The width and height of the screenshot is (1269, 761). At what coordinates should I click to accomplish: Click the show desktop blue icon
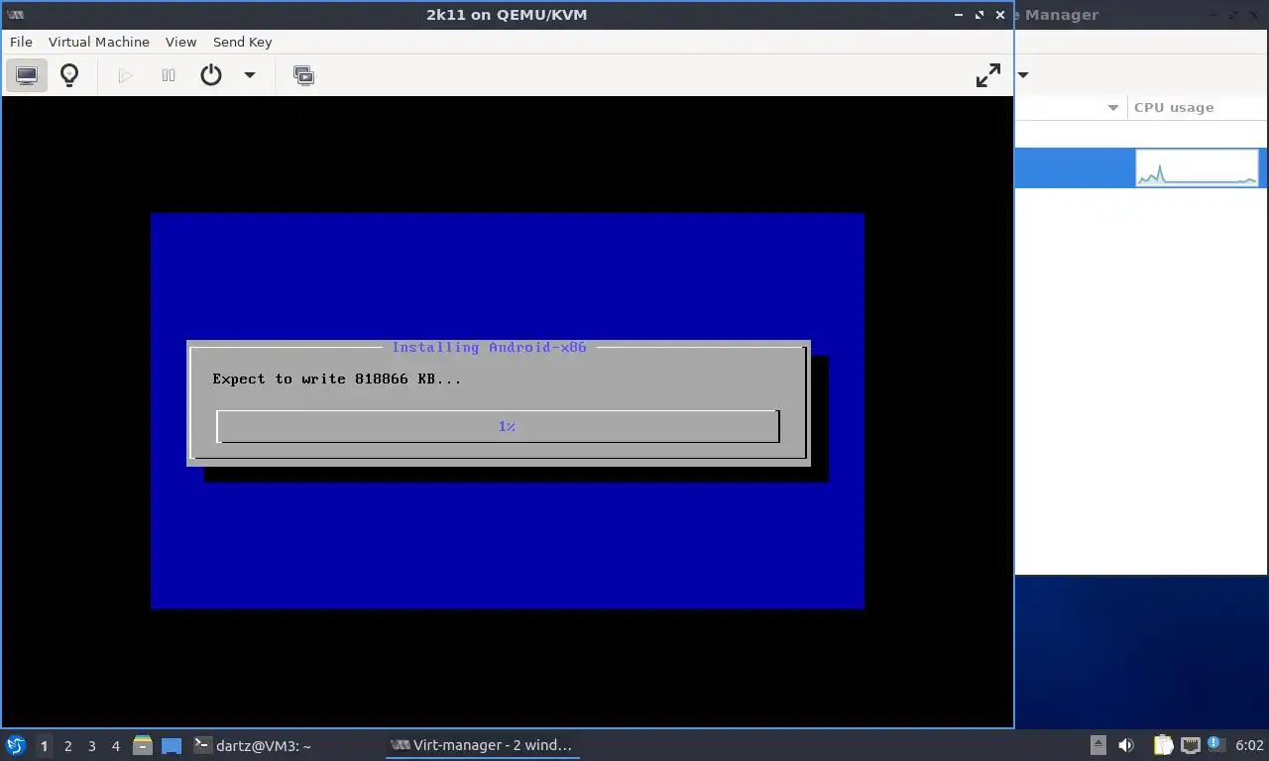click(172, 746)
